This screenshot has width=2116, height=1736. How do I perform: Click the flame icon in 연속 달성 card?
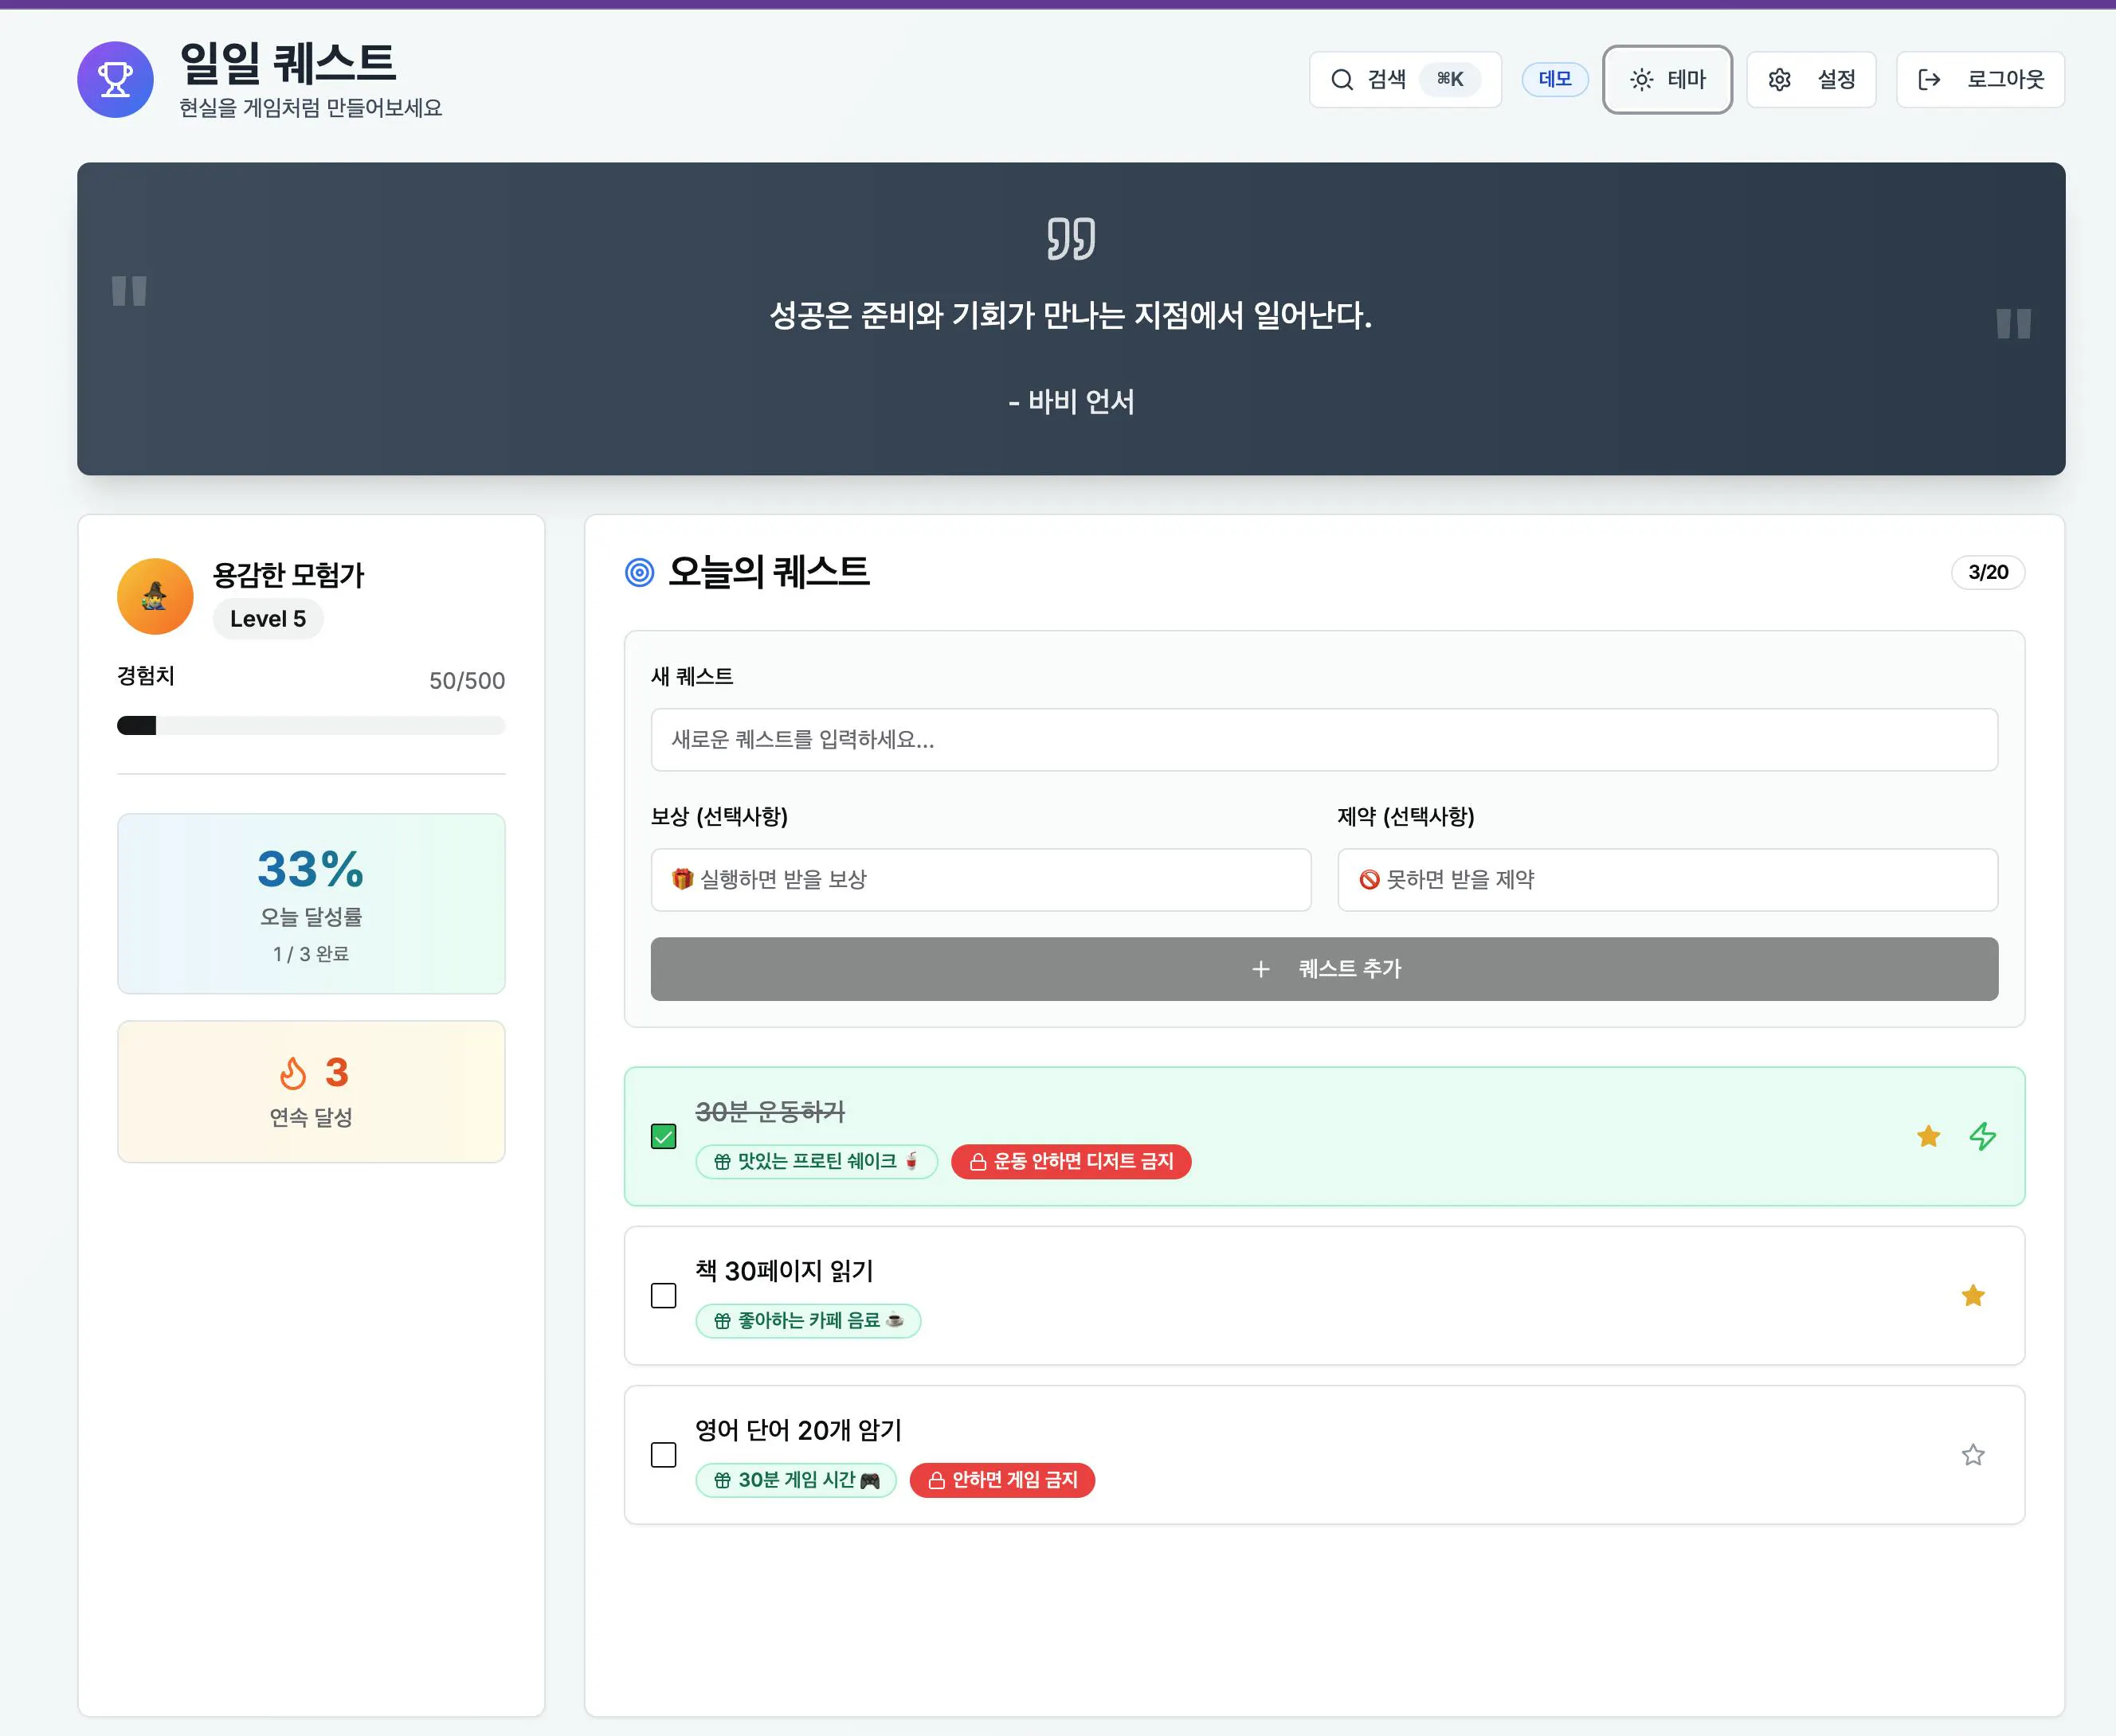294,1073
